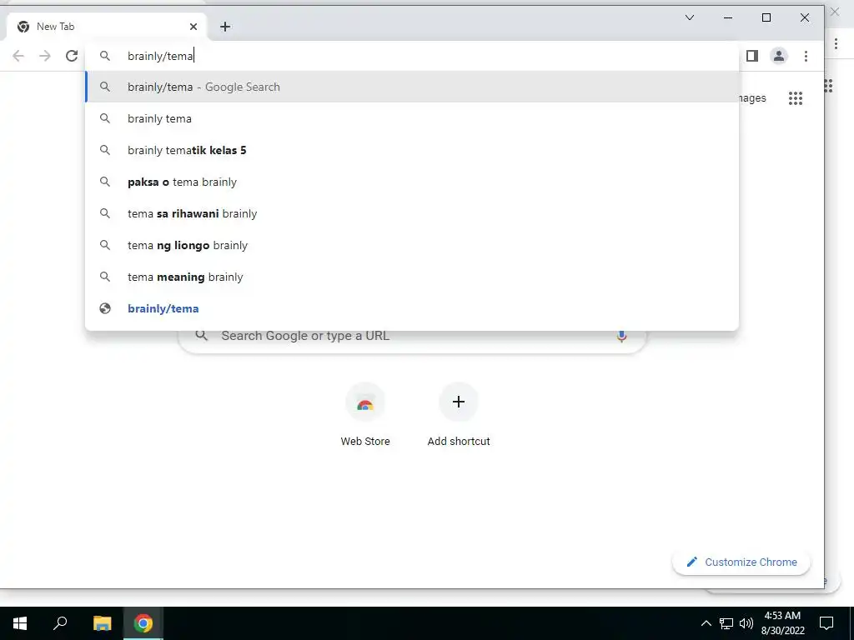Show hidden system tray icons
The width and height of the screenshot is (854, 640).
[706, 623]
